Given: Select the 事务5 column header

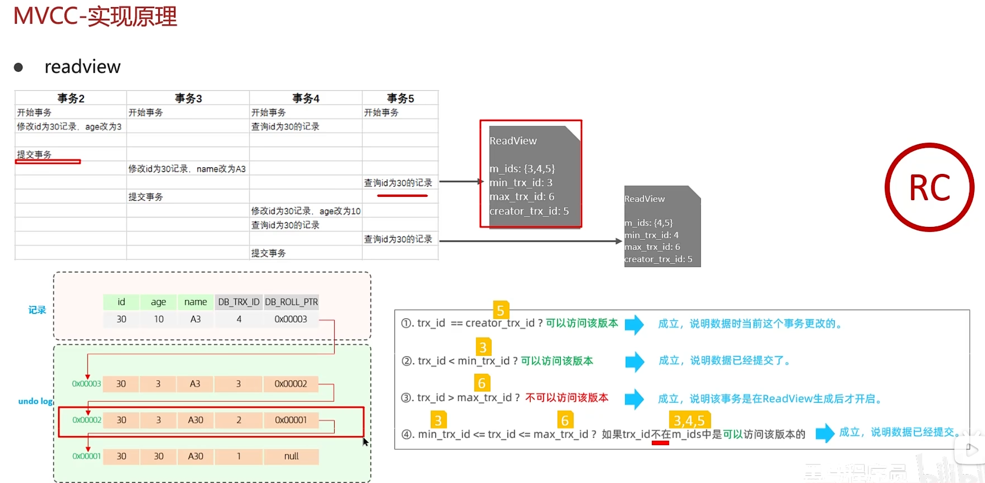Looking at the screenshot, I should click(x=400, y=98).
